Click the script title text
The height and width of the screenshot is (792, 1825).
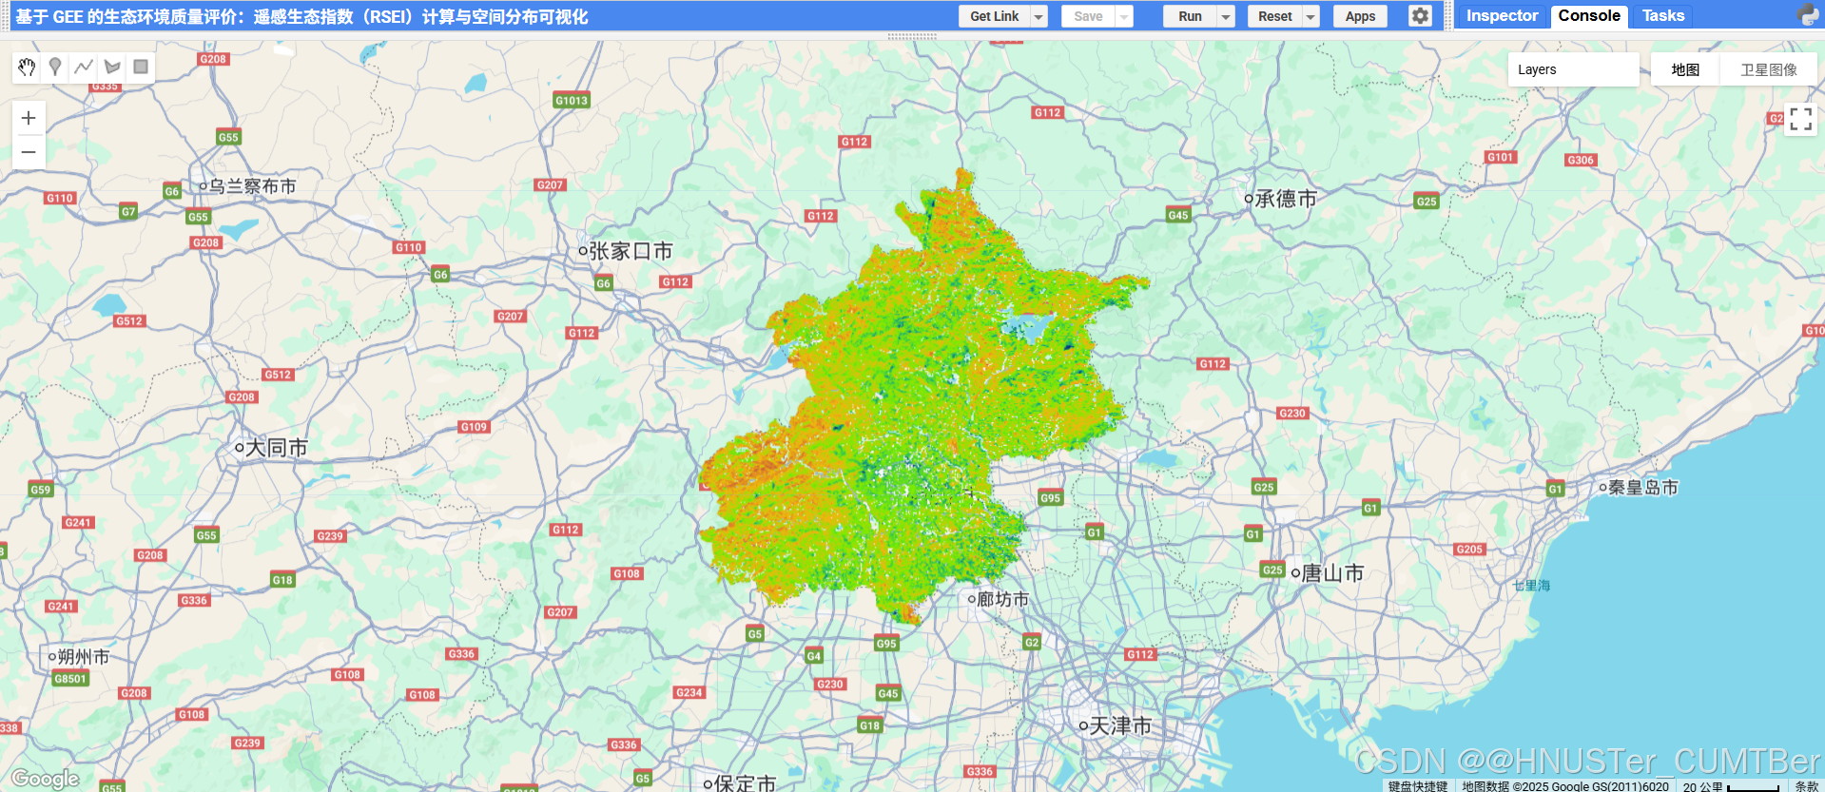coord(301,16)
